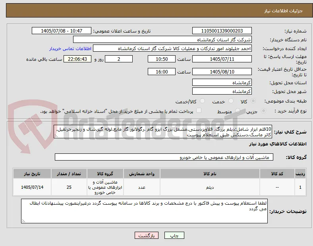Select the کالا radio button
Screen dimensions: 313x246
253,101
